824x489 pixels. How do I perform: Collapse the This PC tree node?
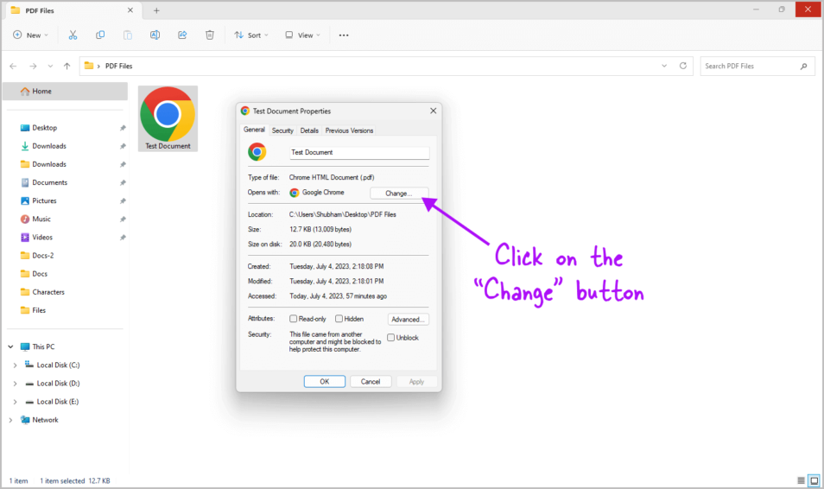coord(10,347)
